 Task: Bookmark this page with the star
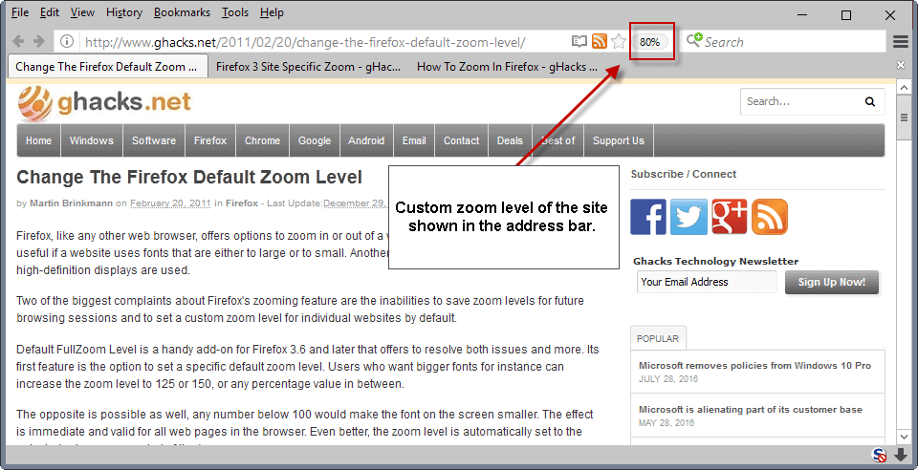[x=619, y=41]
